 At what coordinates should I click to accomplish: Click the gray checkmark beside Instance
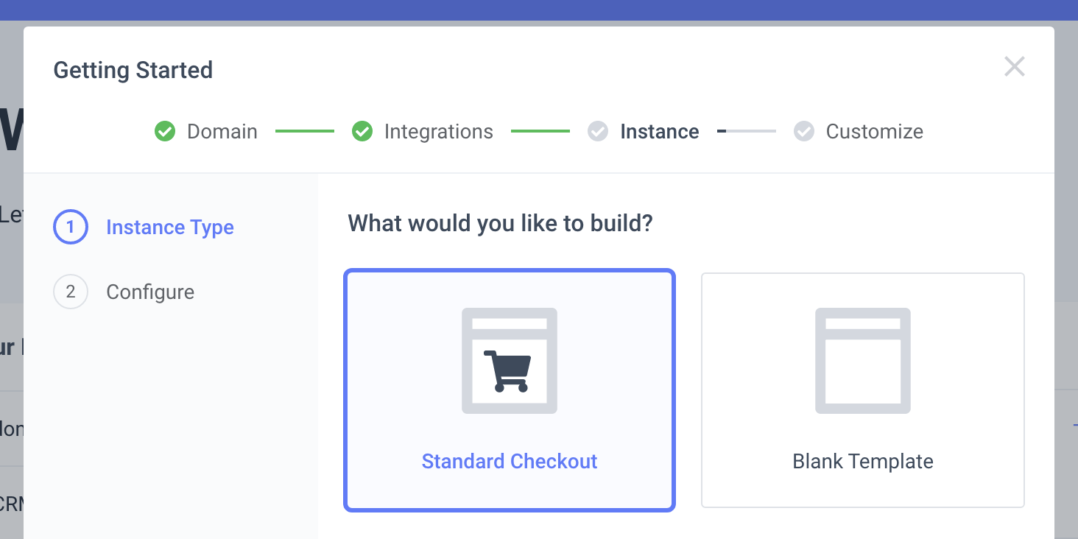click(598, 132)
